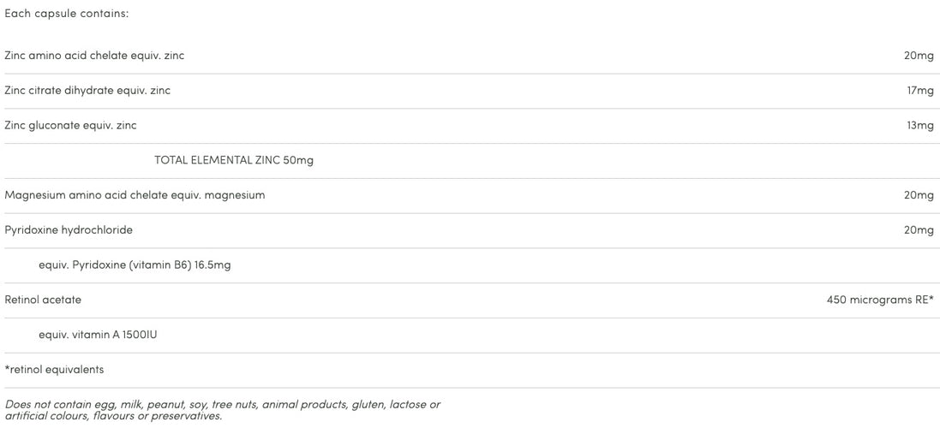This screenshot has width=940, height=428.
Task: Click the 'Each capsule contains:' heading
Action: 67,14
